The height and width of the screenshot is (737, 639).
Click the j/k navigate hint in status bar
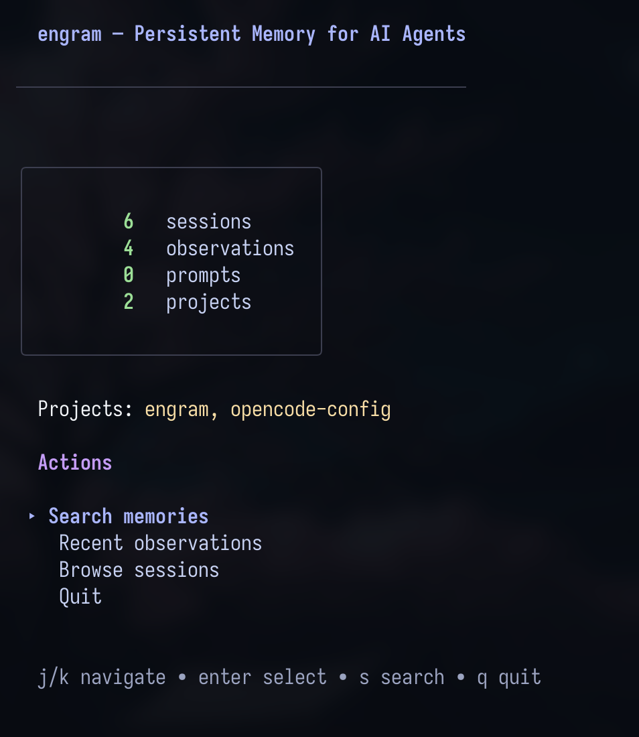pyautogui.click(x=101, y=677)
